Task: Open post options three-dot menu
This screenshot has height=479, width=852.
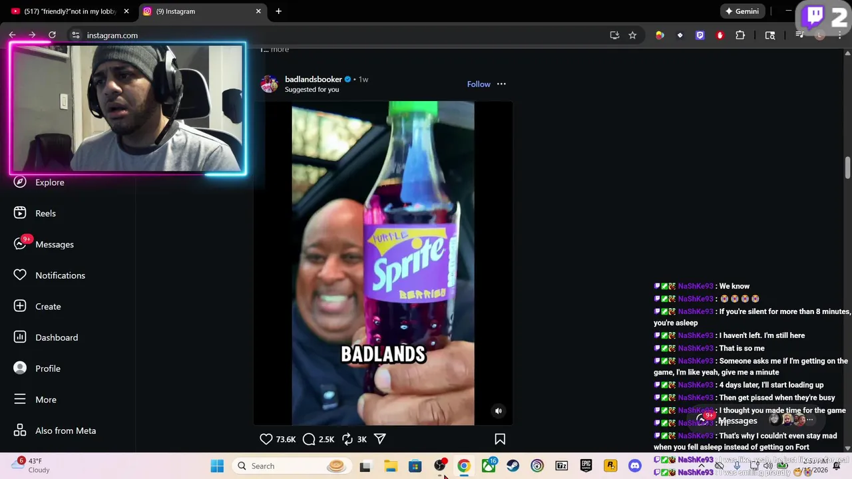Action: [501, 84]
